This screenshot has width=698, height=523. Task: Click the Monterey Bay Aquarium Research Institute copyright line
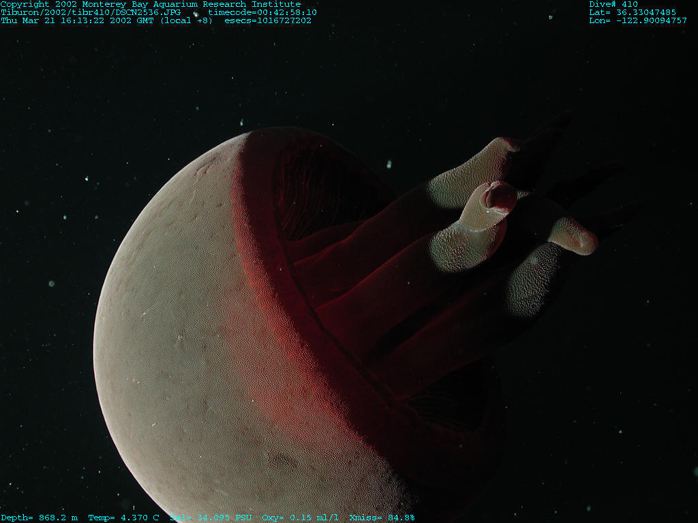(x=151, y=5)
